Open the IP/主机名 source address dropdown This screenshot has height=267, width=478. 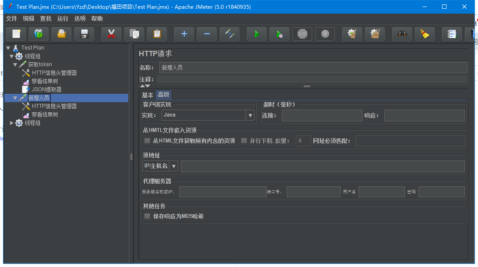point(173,166)
